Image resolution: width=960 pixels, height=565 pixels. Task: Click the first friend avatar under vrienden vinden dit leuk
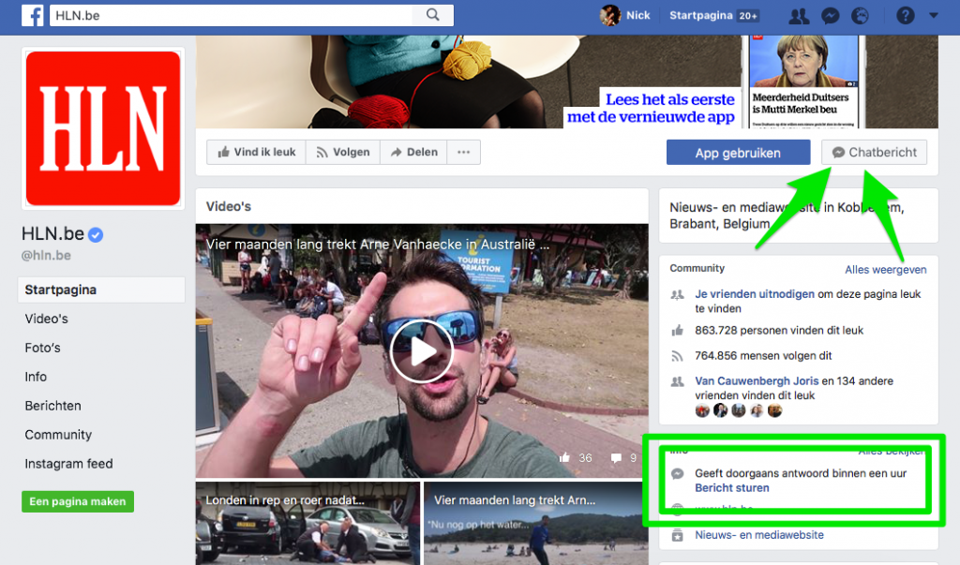pos(702,410)
